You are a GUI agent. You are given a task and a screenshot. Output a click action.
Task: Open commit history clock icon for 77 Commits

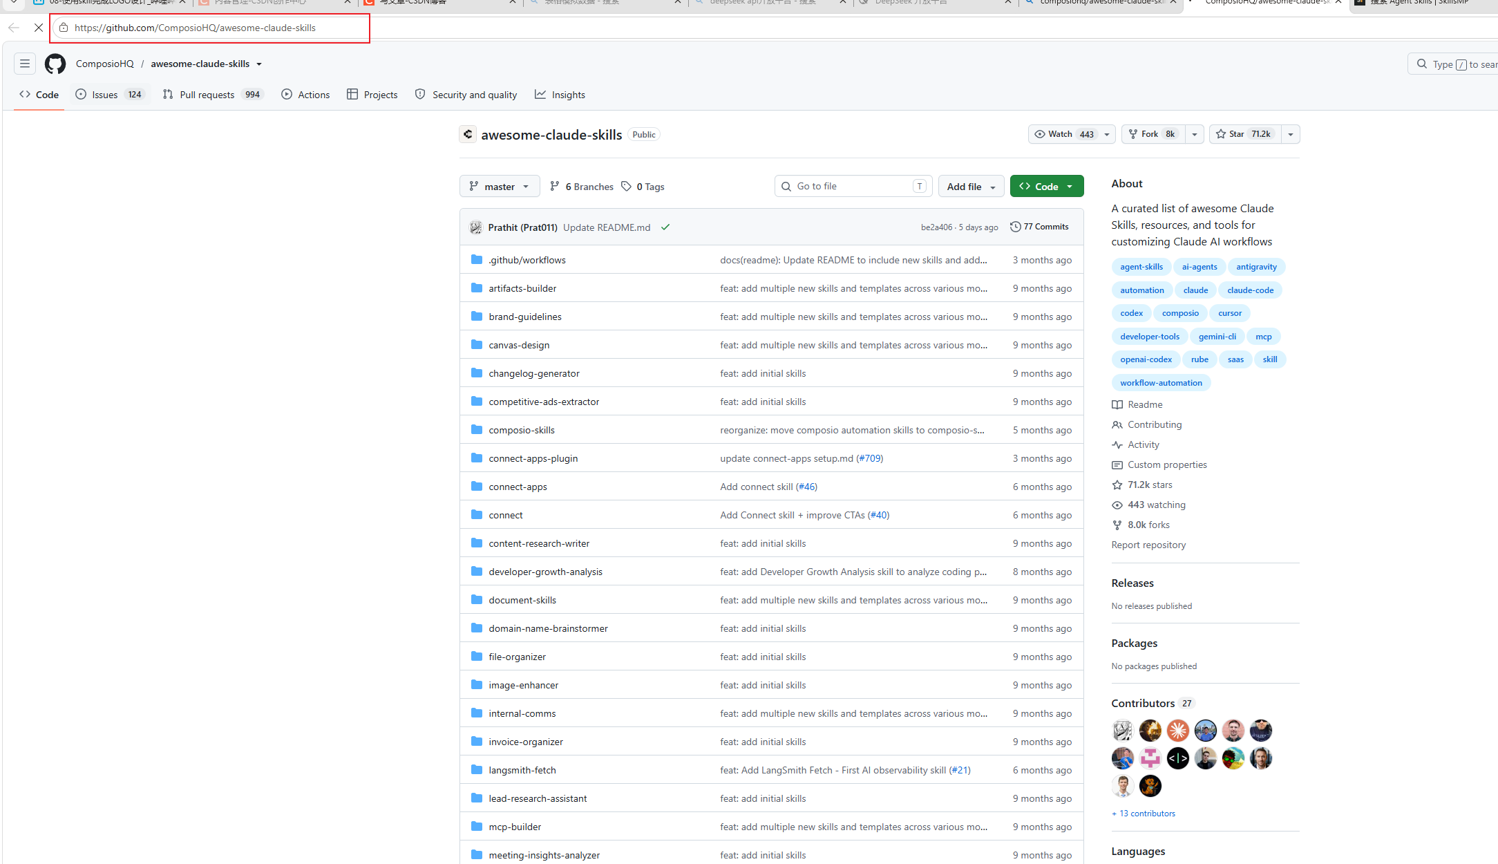tap(1015, 227)
